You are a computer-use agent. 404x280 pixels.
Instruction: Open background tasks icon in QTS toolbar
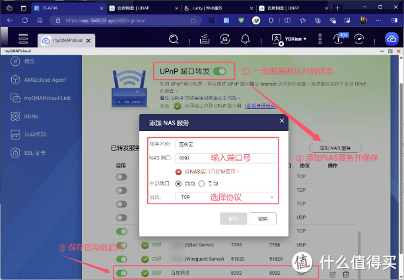pos(205,39)
